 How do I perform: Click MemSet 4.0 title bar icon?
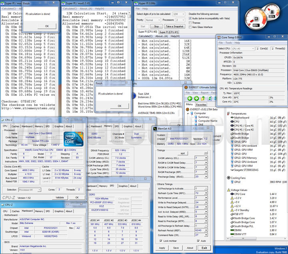[155, 128]
